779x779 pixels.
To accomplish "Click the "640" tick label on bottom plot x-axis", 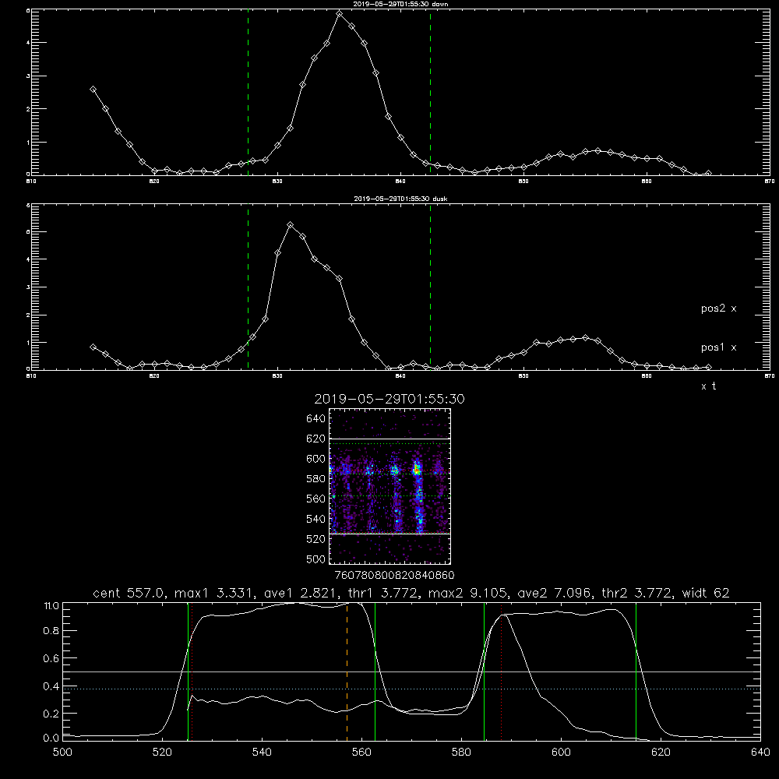I will (x=760, y=753).
